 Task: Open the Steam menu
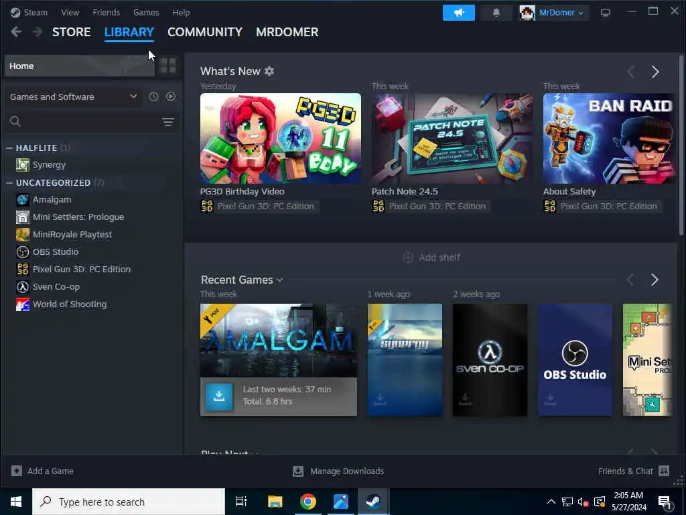point(36,12)
